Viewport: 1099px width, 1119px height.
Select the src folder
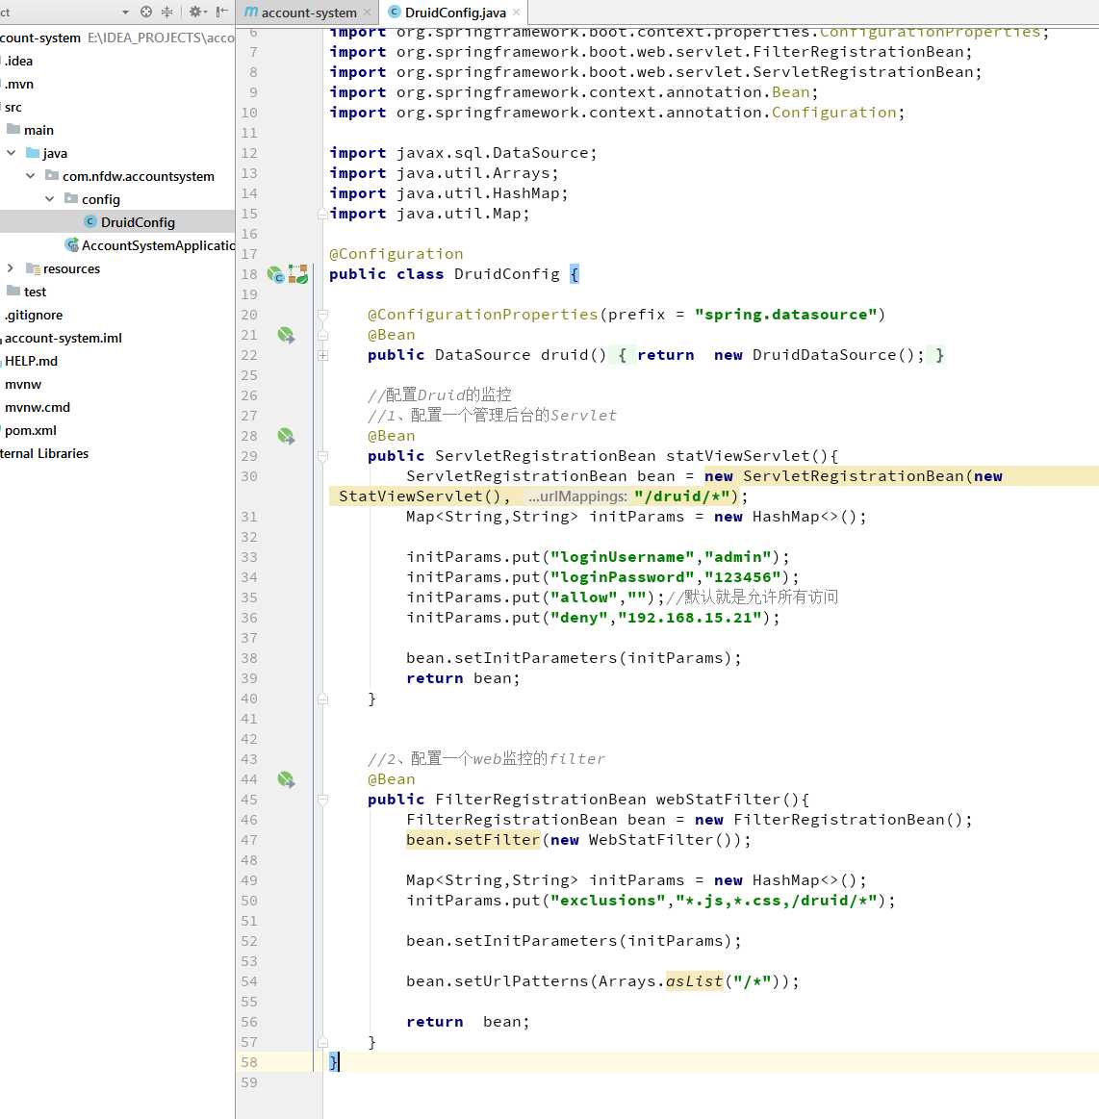point(13,107)
